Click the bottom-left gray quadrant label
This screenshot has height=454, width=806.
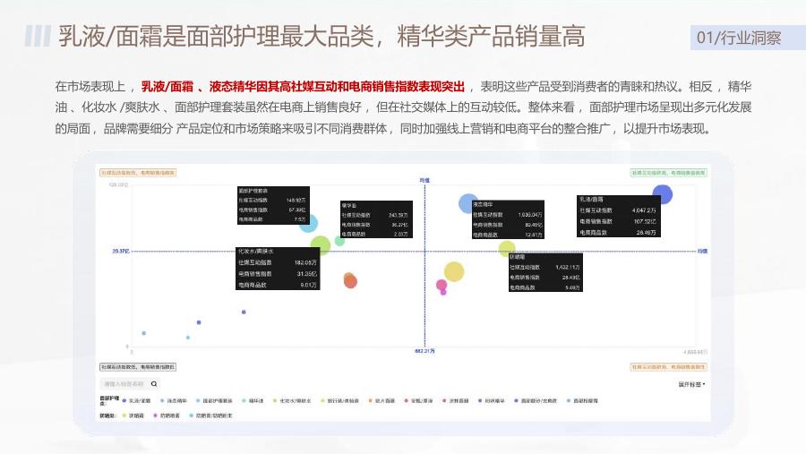pyautogui.click(x=138, y=367)
